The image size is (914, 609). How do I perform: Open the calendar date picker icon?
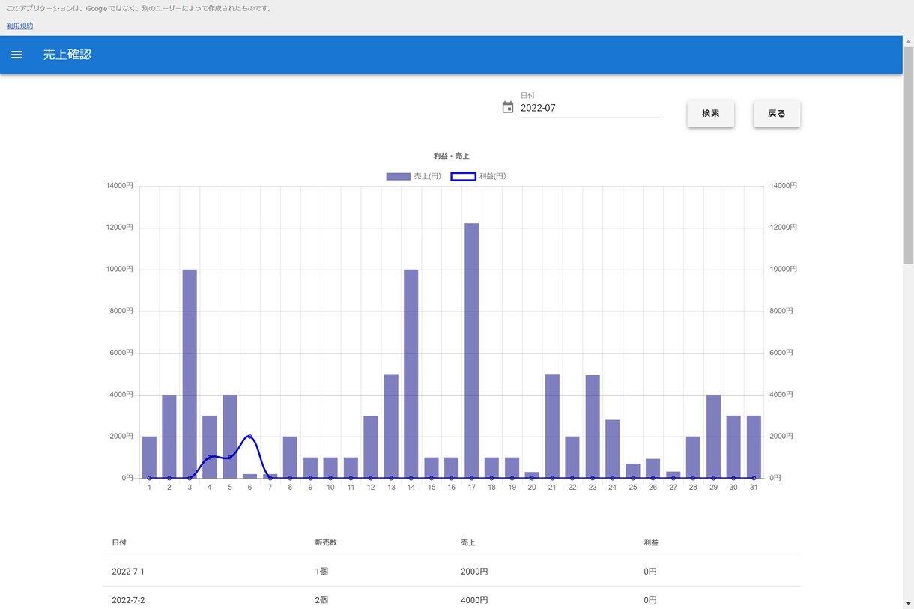(508, 107)
